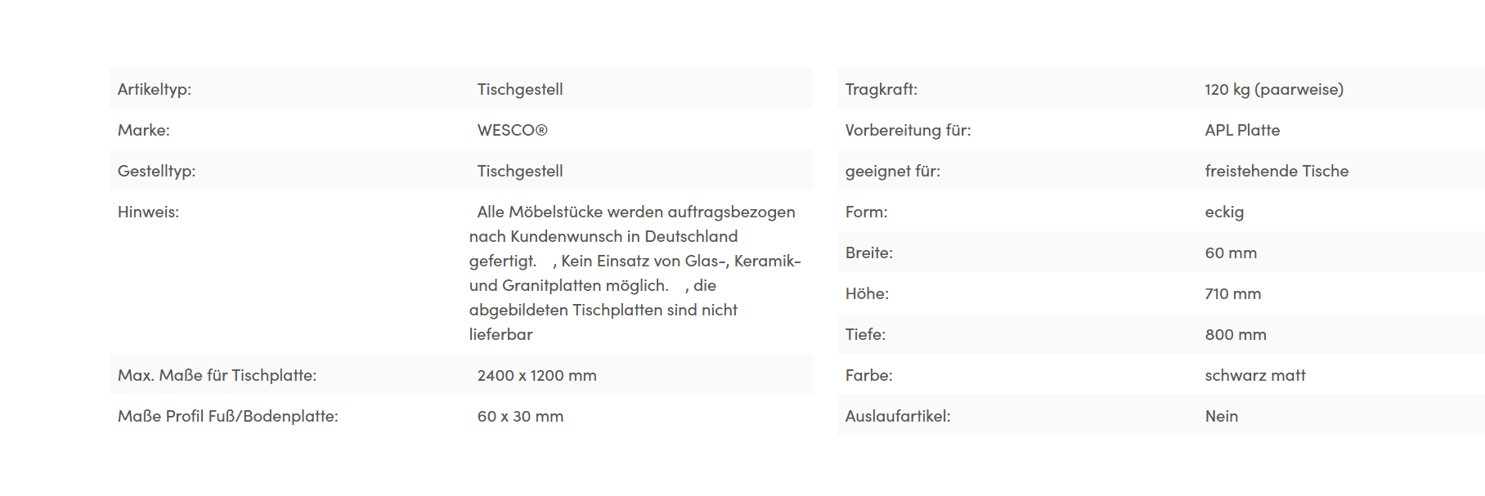
Task: Select the Tiefe 800 mm value
Action: pyautogui.click(x=1236, y=334)
